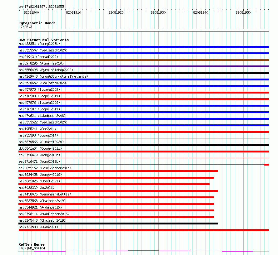Click the nsv1055241 (Coe2014) label

[37, 129]
